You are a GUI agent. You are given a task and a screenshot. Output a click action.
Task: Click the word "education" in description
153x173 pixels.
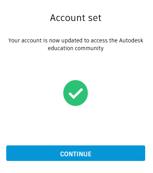(x=60, y=48)
